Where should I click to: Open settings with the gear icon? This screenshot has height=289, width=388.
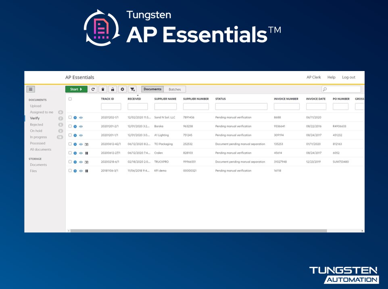pyautogui.click(x=122, y=89)
